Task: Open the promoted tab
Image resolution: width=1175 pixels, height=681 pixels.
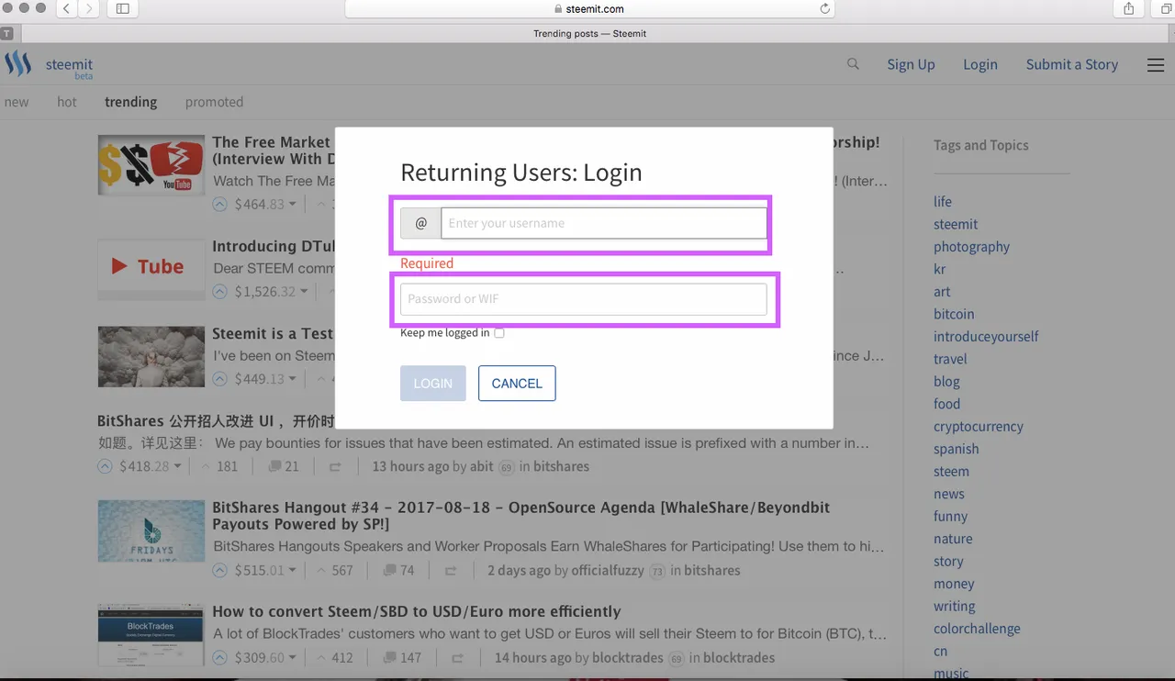Action: 214,102
